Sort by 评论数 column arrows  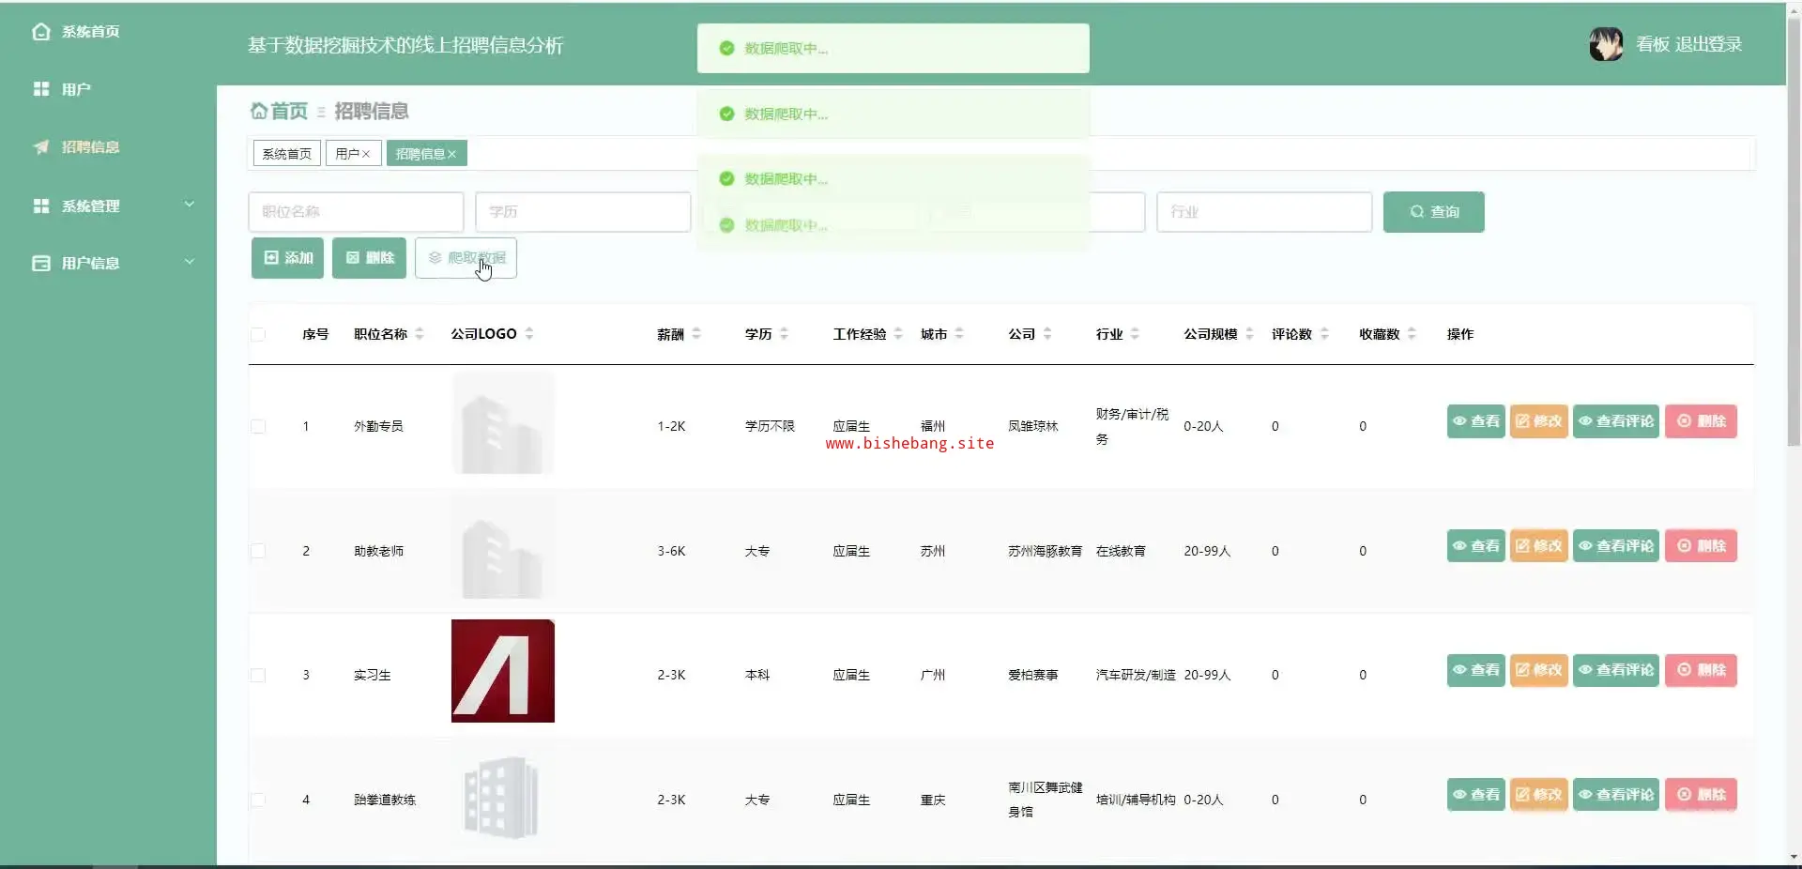[1324, 334]
